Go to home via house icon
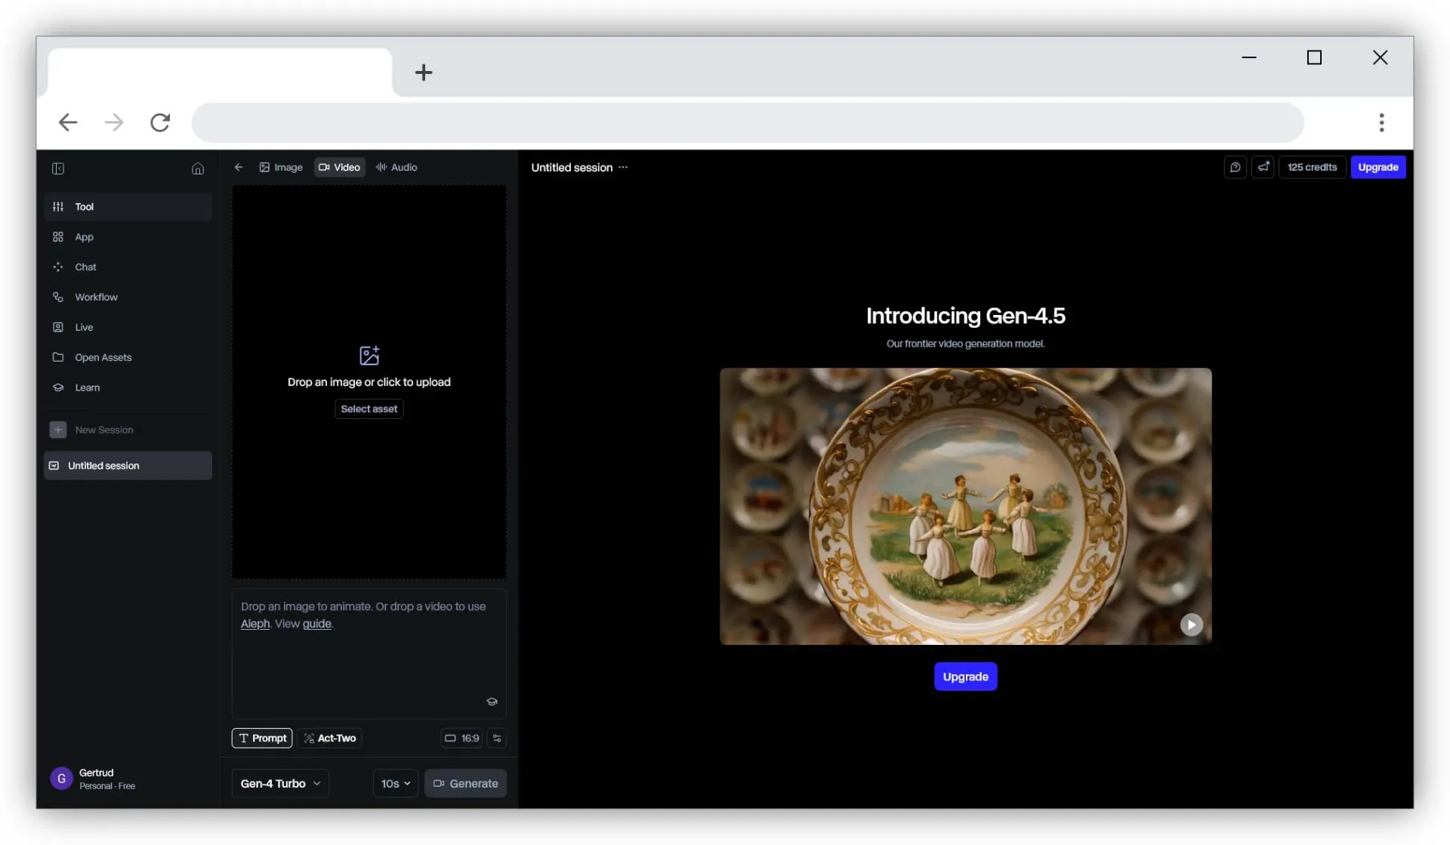The height and width of the screenshot is (845, 1450). pyautogui.click(x=198, y=168)
